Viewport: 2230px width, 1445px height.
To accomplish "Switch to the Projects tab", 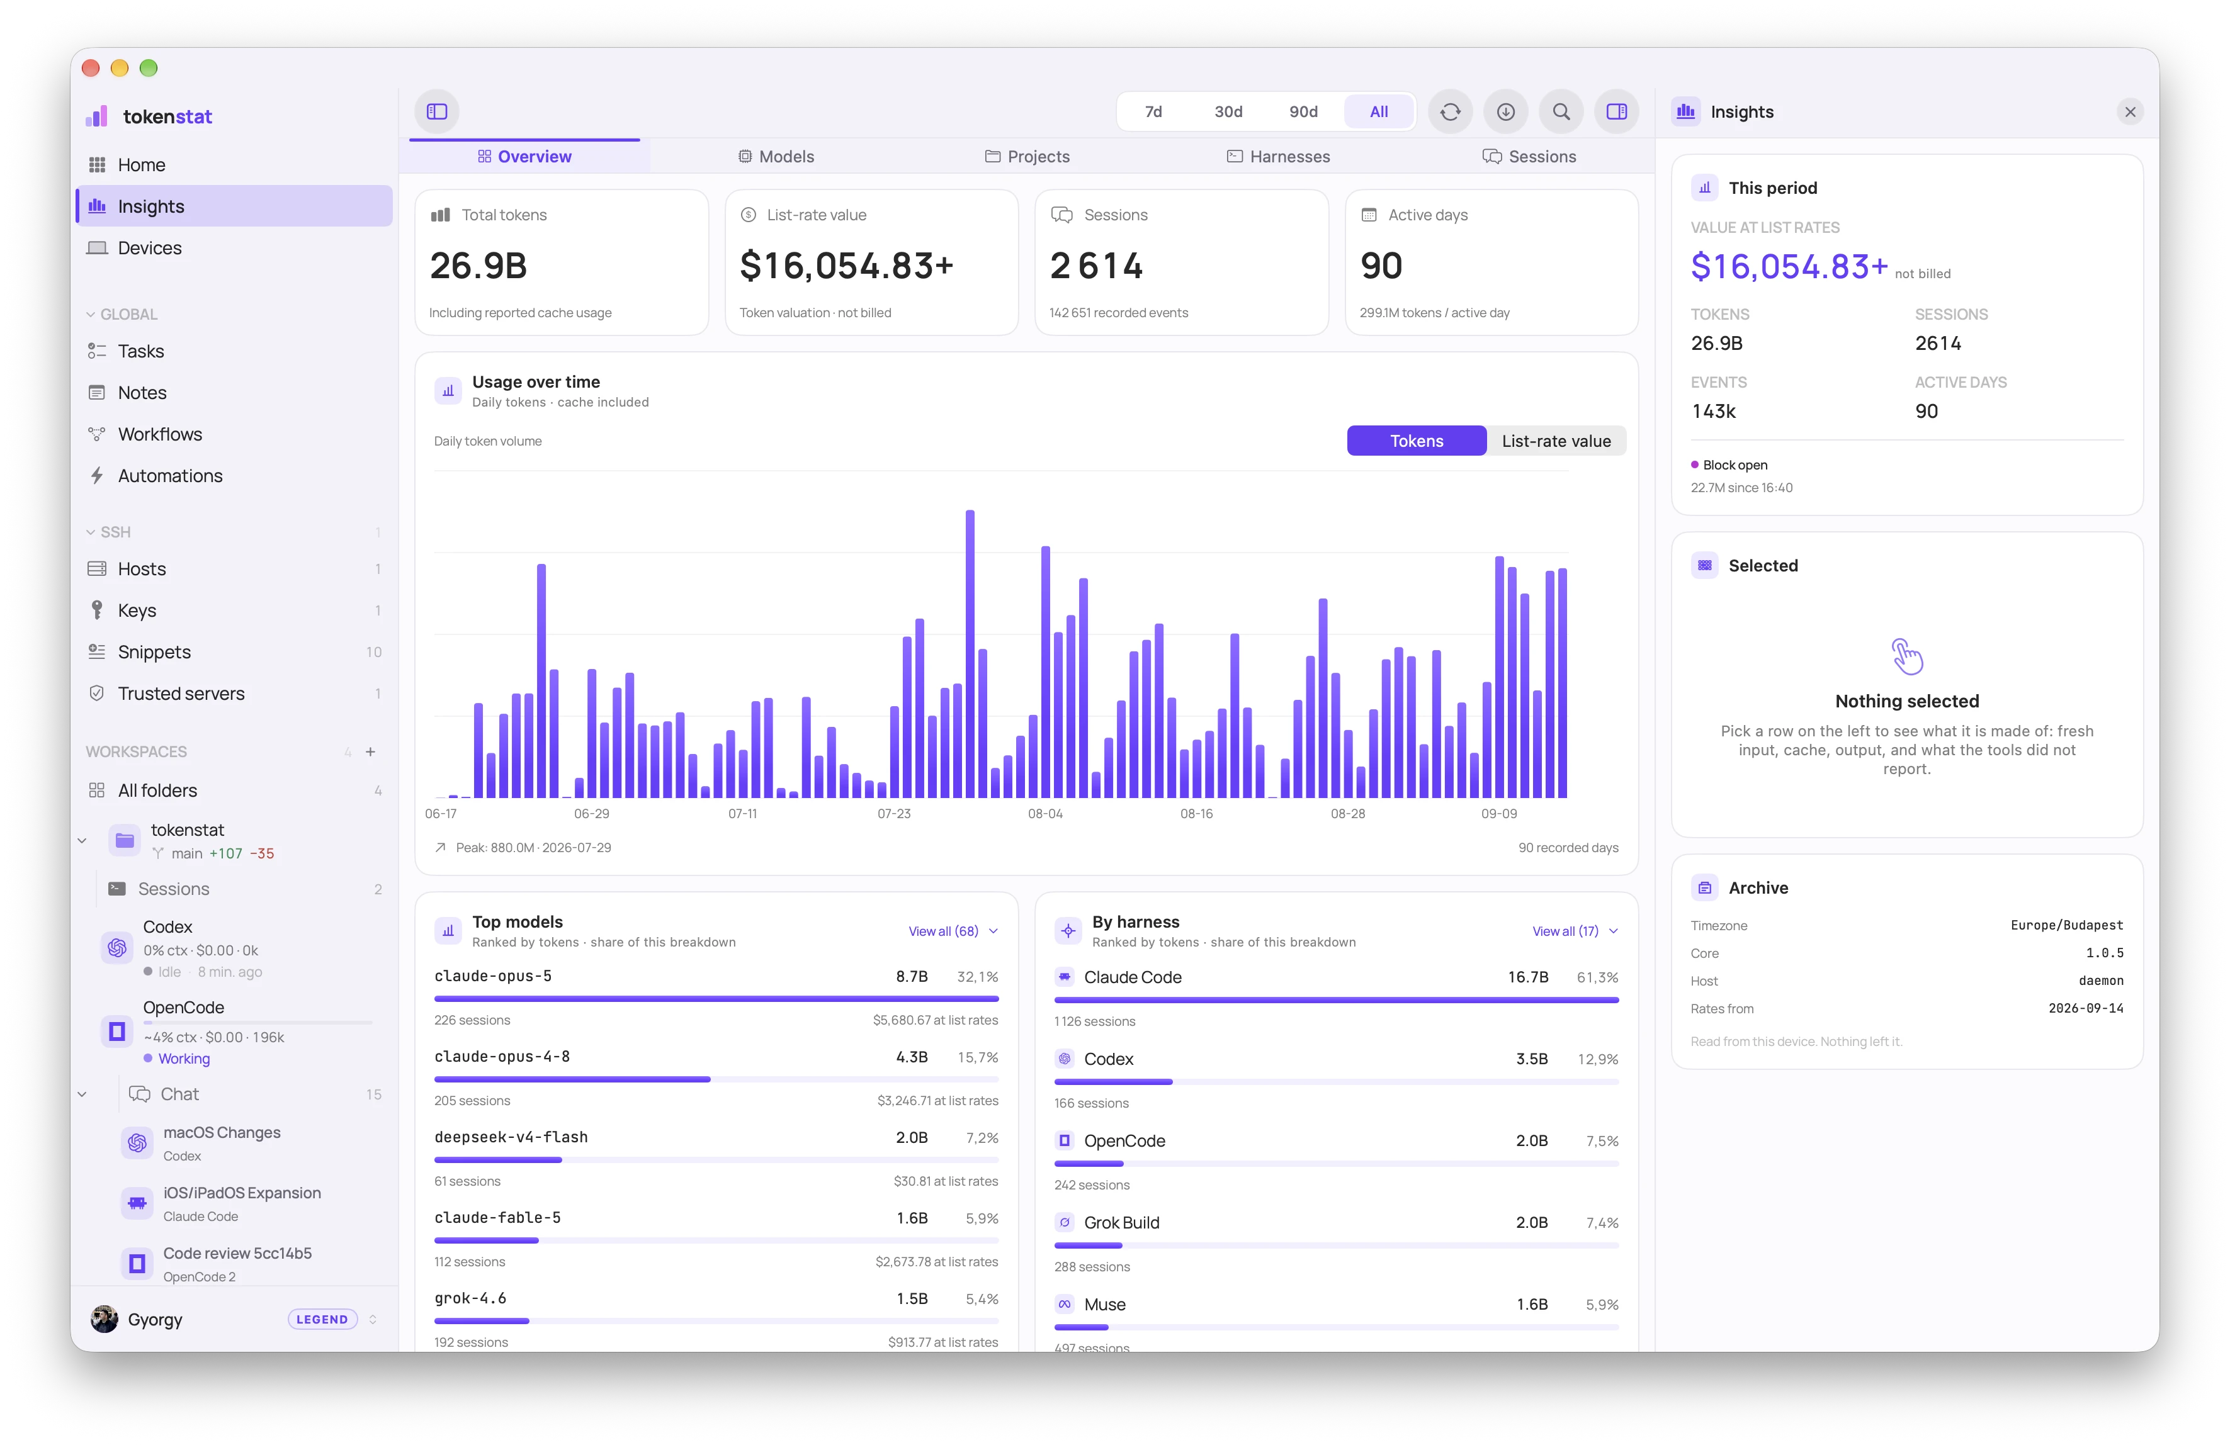I will (x=1027, y=156).
